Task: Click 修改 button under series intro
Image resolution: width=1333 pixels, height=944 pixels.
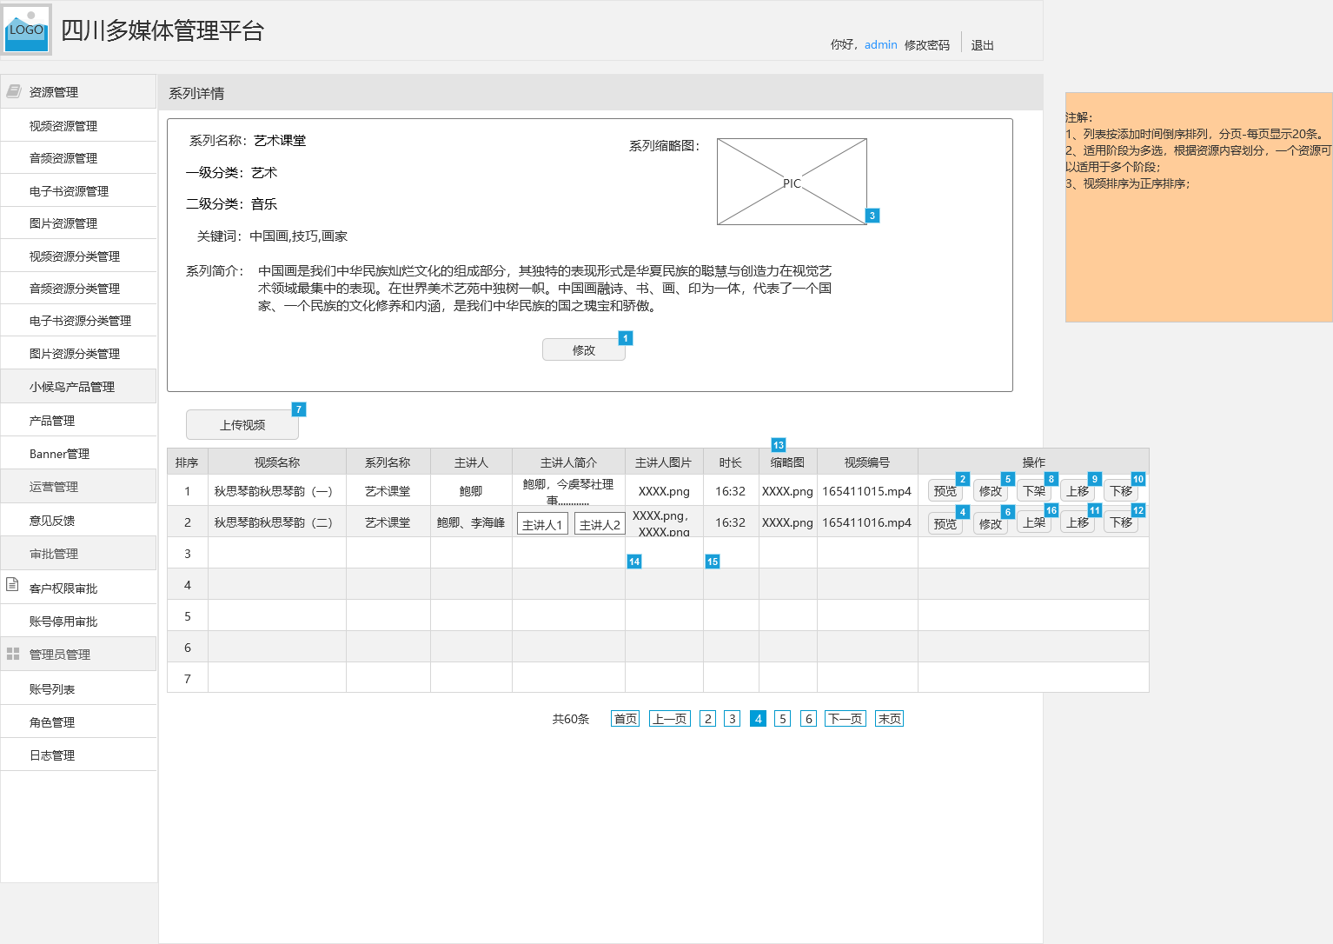Action: pos(584,349)
